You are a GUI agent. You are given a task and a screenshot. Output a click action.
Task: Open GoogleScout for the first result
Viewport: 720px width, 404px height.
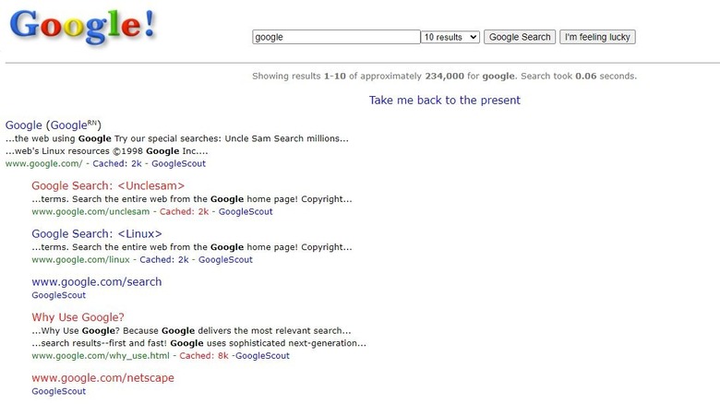179,163
